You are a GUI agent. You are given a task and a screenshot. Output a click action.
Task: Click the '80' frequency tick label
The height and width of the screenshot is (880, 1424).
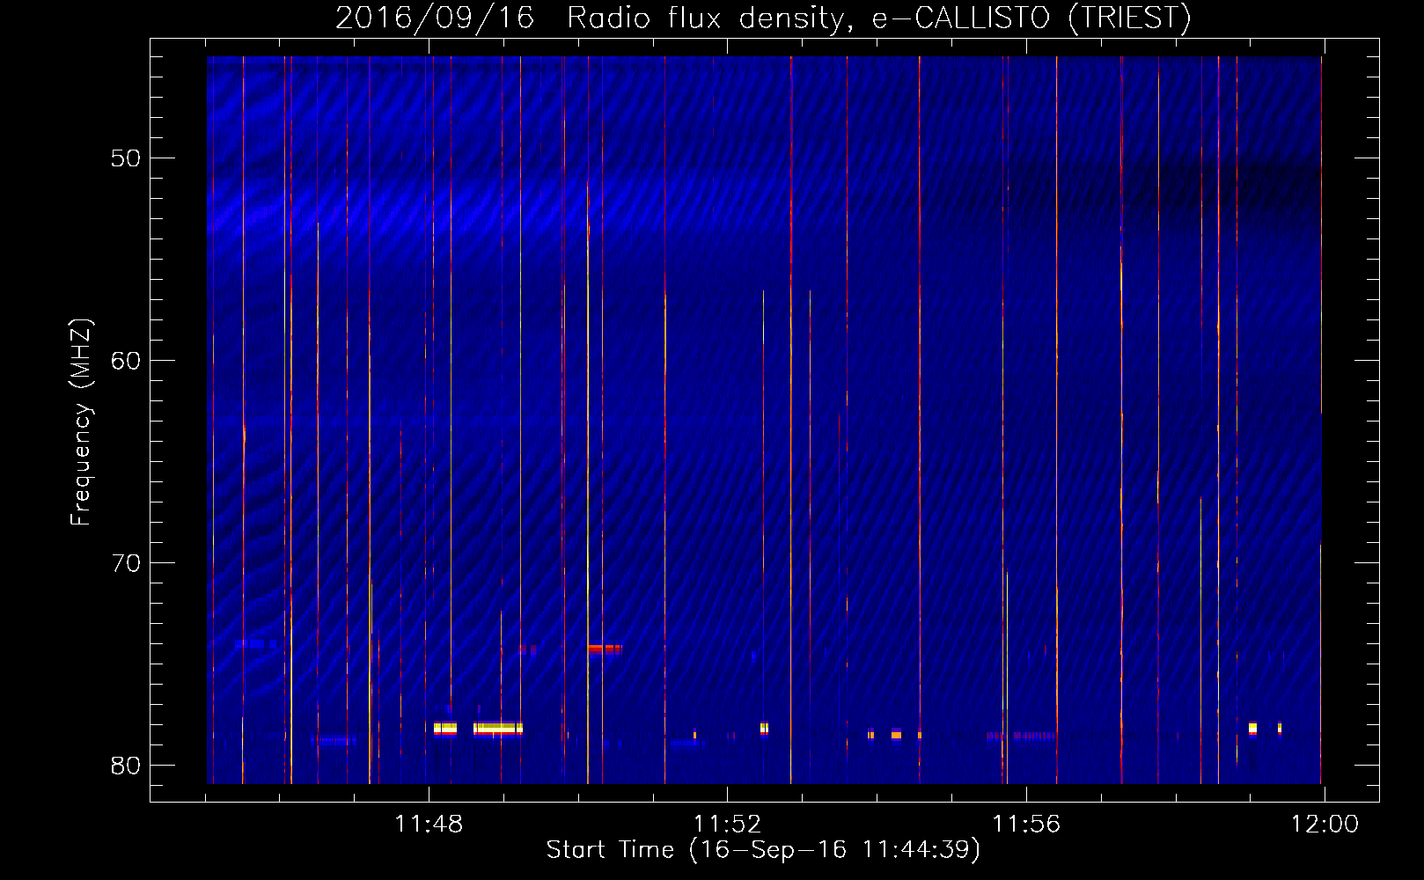pos(126,766)
